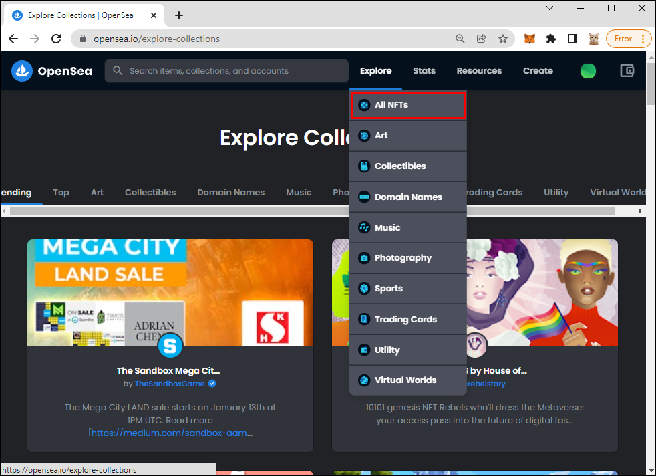Close the Explore Collections tab
656x476 pixels.
(154, 15)
